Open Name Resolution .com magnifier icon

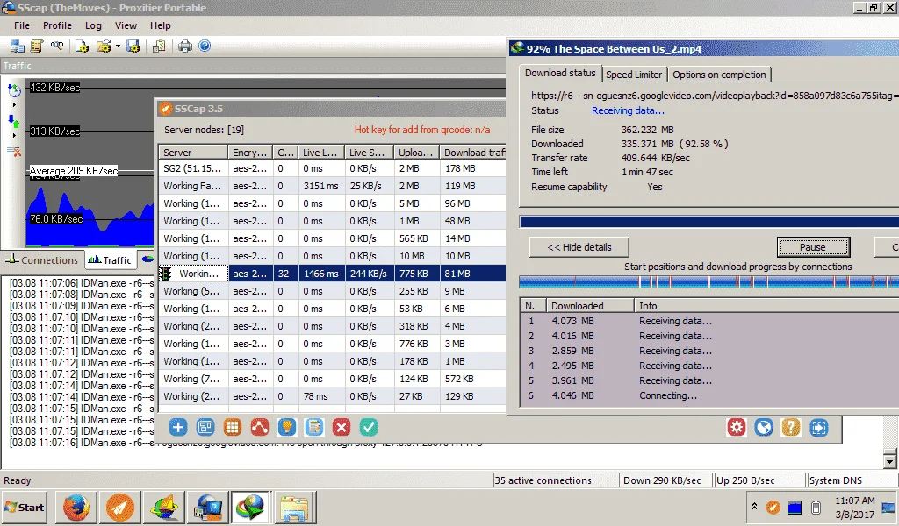coord(56,46)
